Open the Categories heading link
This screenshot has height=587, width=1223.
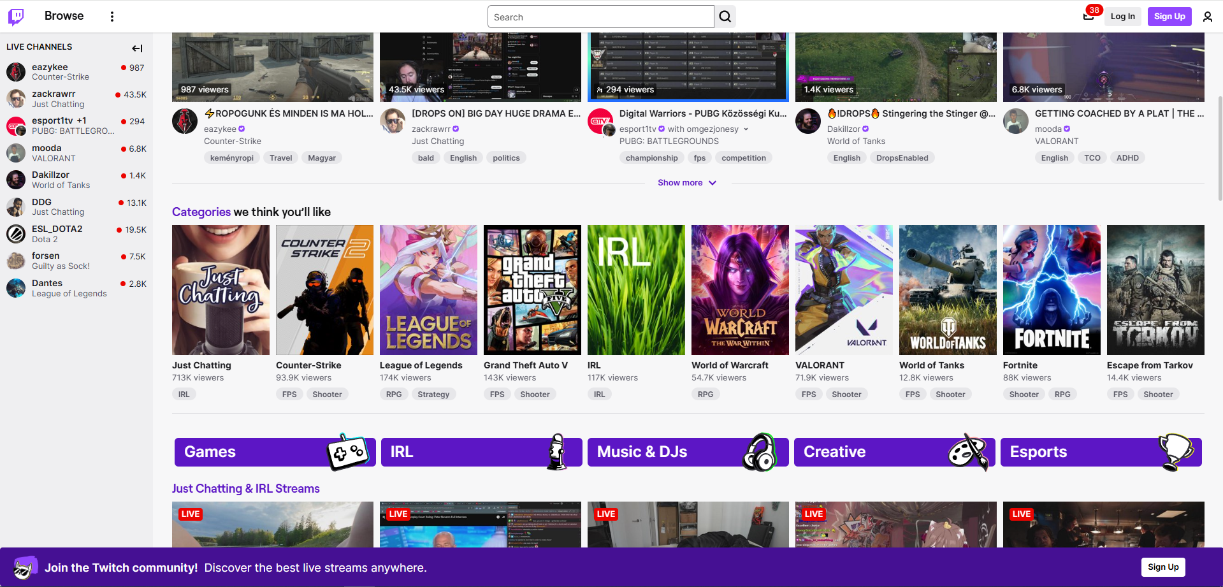point(201,212)
